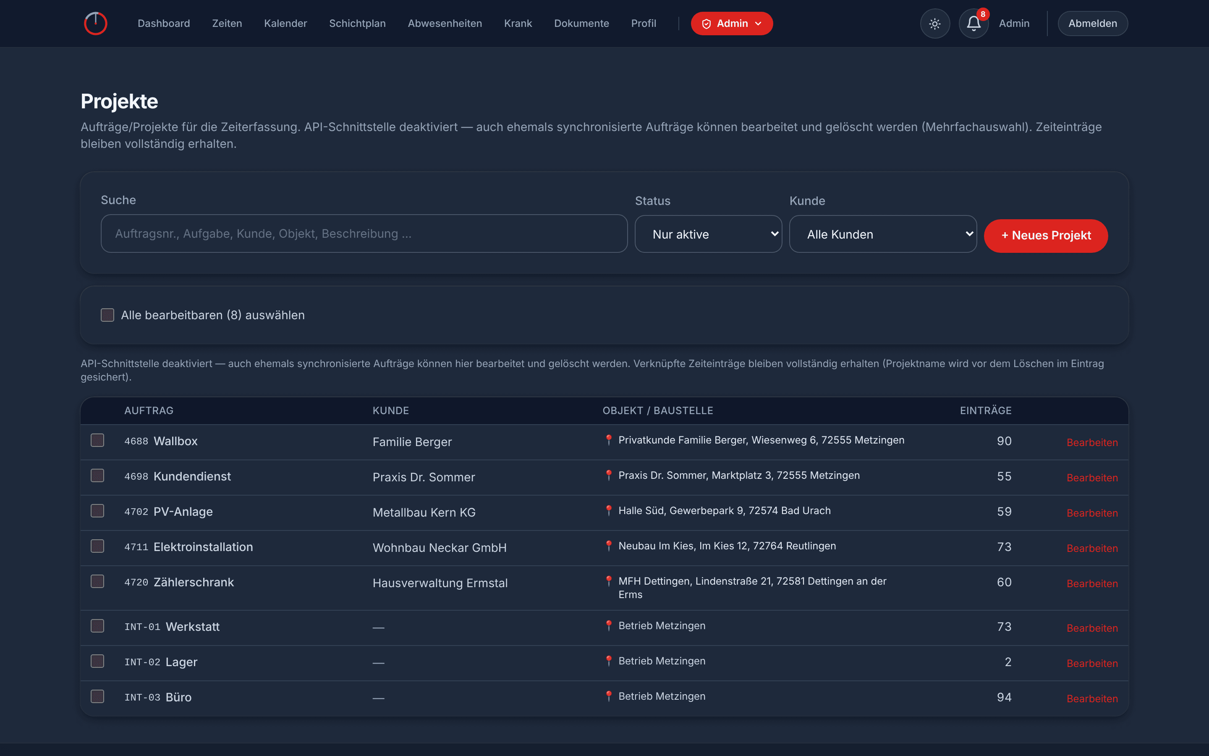This screenshot has width=1209, height=756.
Task: Open Abwesenheiten navigation item
Action: pos(445,24)
